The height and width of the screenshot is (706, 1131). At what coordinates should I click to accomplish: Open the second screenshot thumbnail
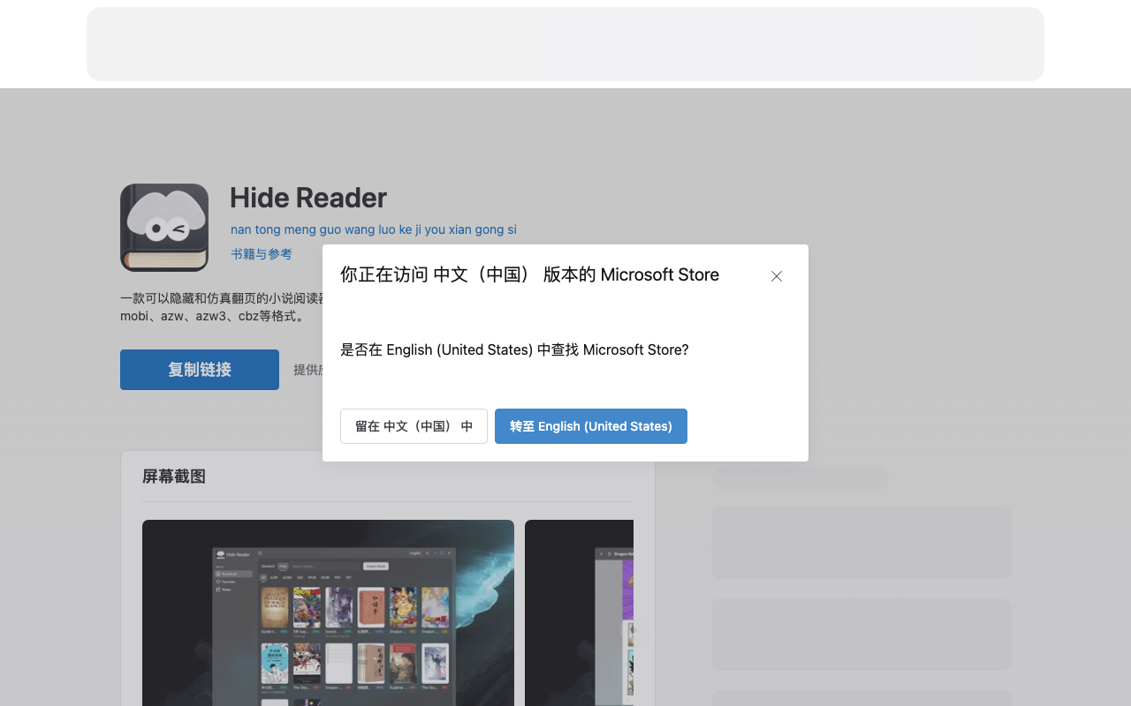(x=579, y=612)
